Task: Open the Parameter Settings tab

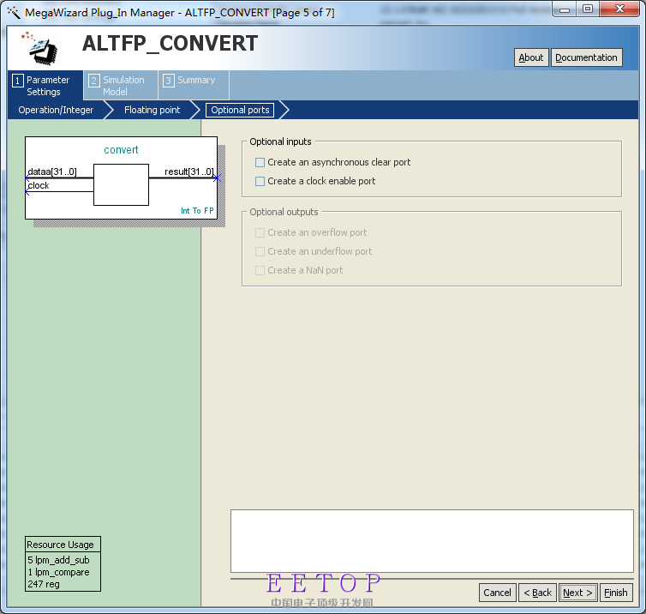Action: click(x=45, y=86)
